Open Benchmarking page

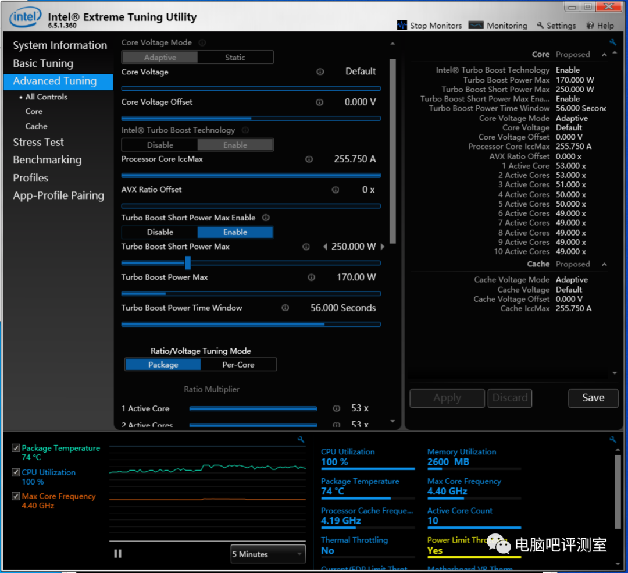(x=47, y=160)
